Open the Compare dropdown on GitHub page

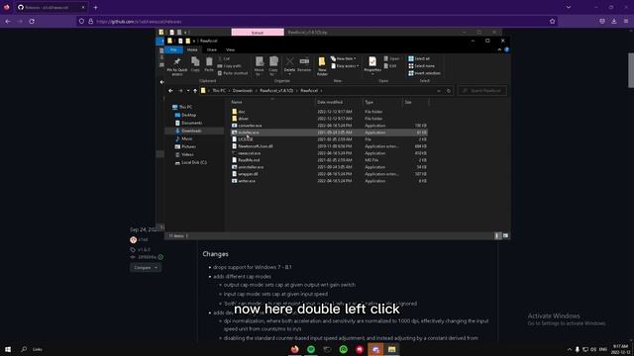(x=146, y=268)
